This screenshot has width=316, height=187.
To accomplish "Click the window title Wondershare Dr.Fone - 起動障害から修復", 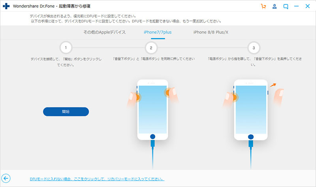I will click(x=52, y=6).
